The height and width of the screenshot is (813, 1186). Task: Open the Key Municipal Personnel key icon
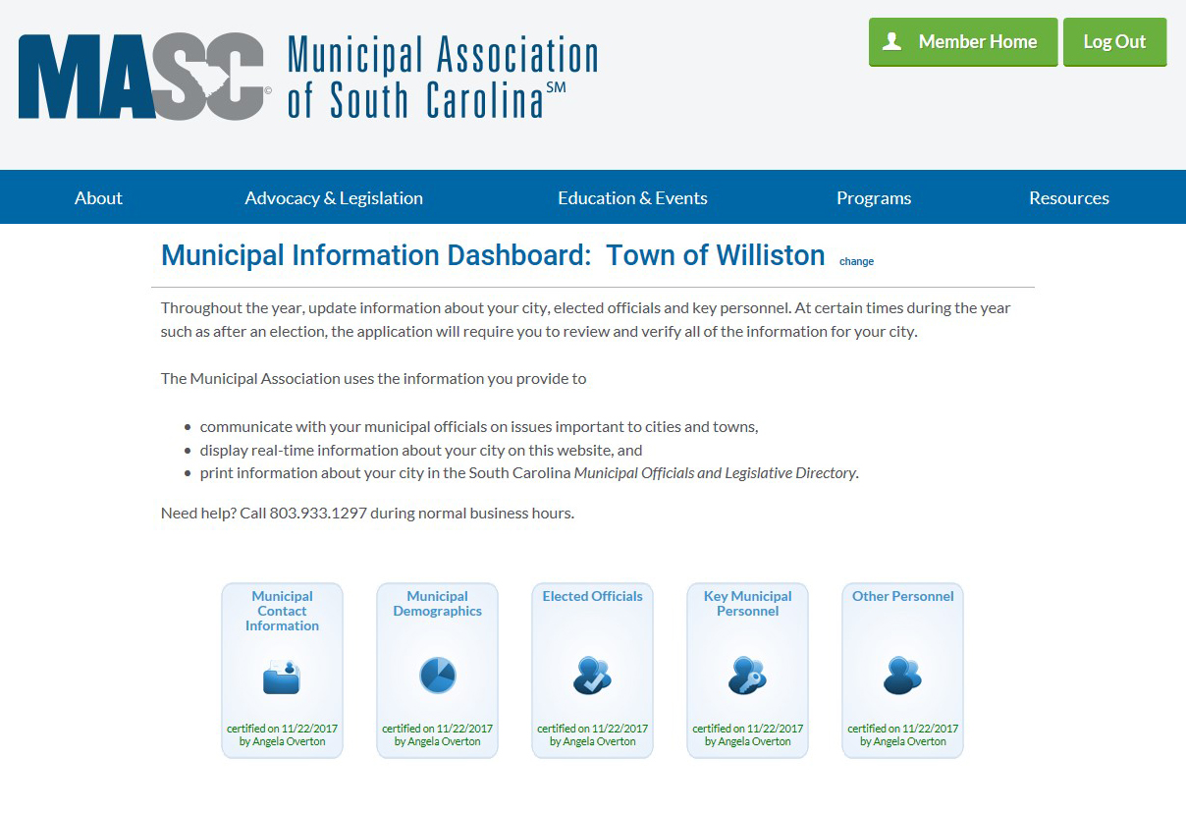point(747,676)
